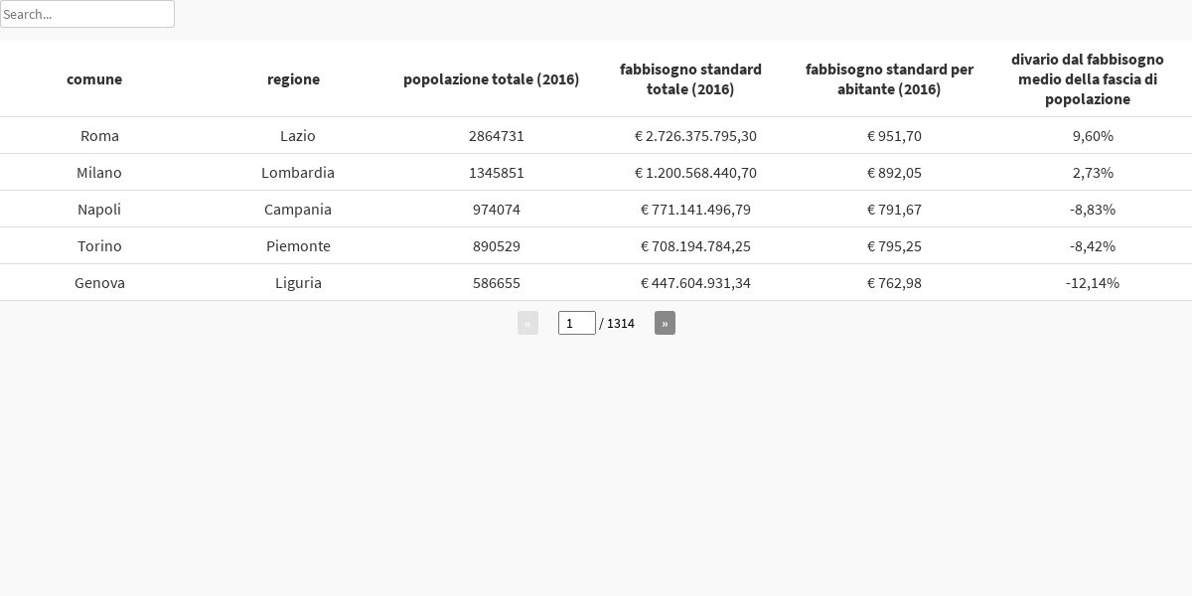
Task: Click the Campania region cell
Action: click(x=298, y=209)
